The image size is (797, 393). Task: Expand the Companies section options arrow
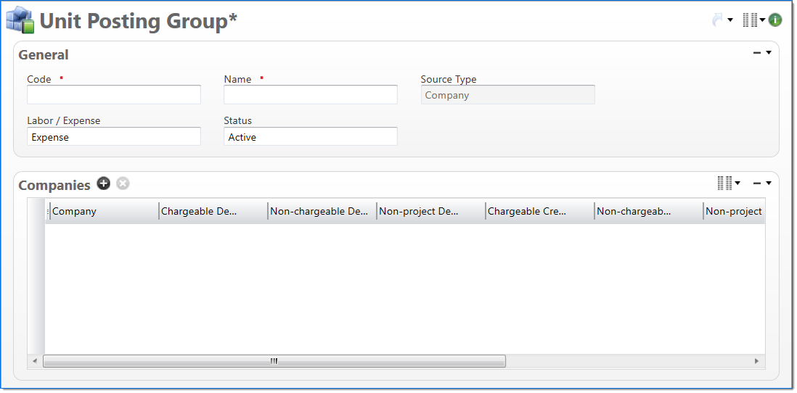[x=769, y=183]
